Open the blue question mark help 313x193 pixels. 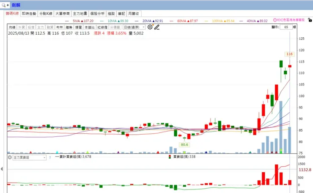coord(50,157)
